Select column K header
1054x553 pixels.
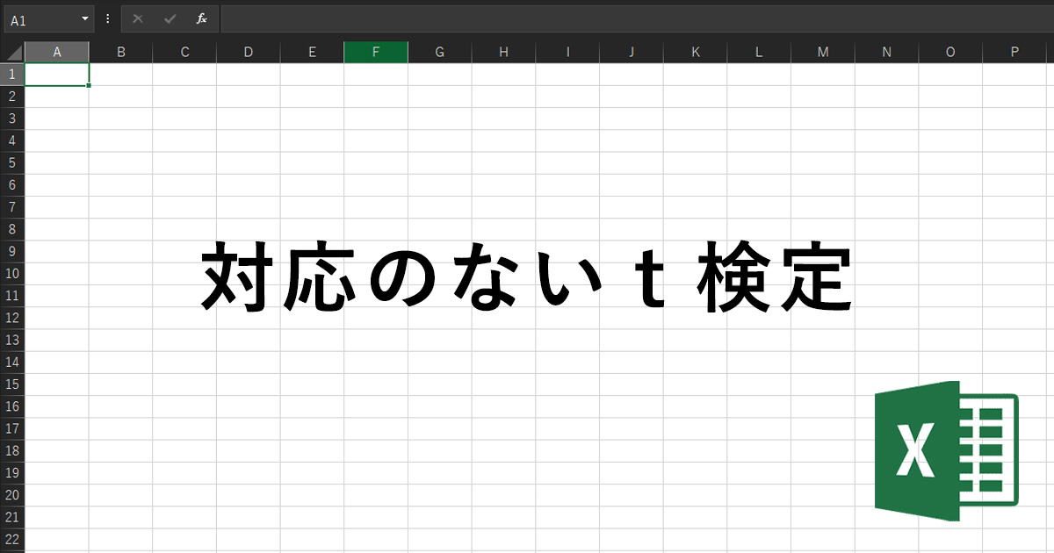click(696, 52)
